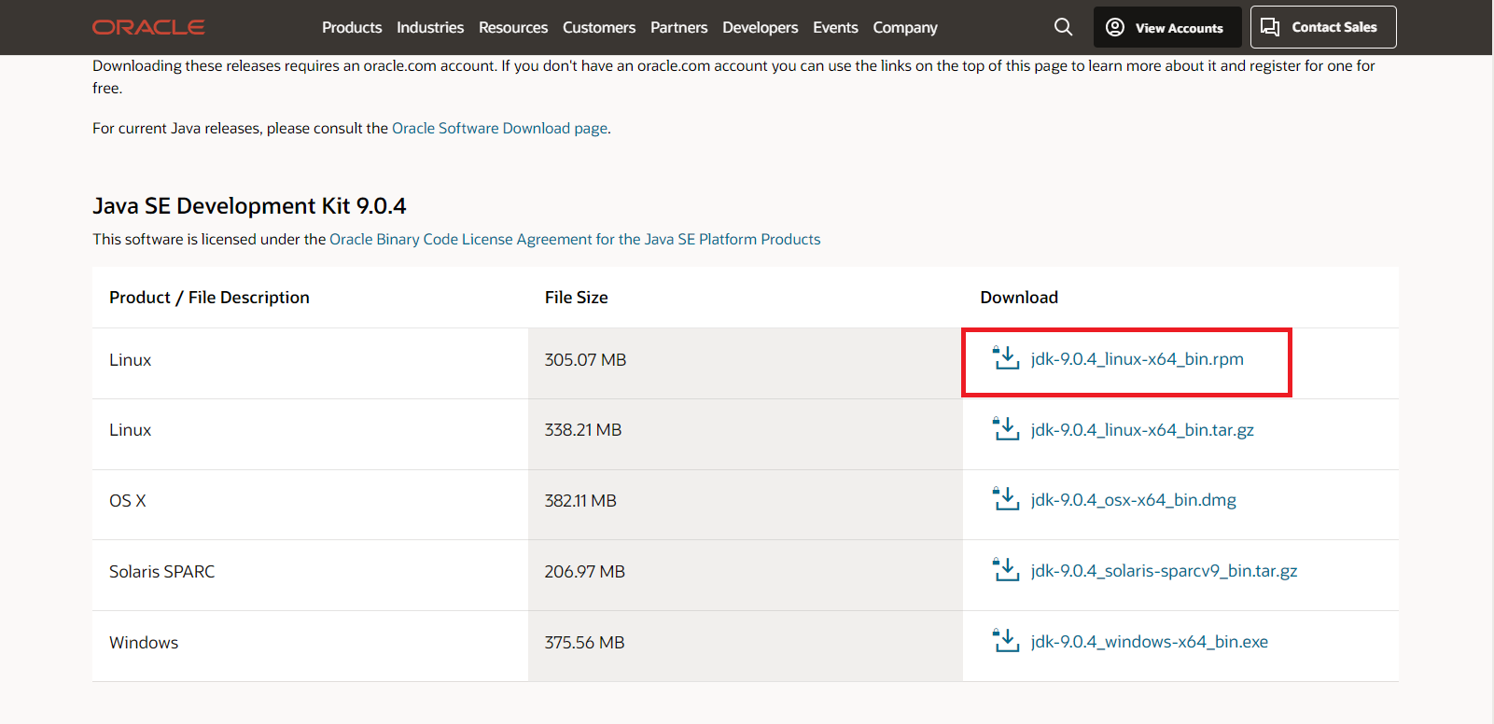Viewport: 1494px width, 724px height.
Task: Click the Linux cell beside 338.21 MB
Action: click(x=310, y=434)
